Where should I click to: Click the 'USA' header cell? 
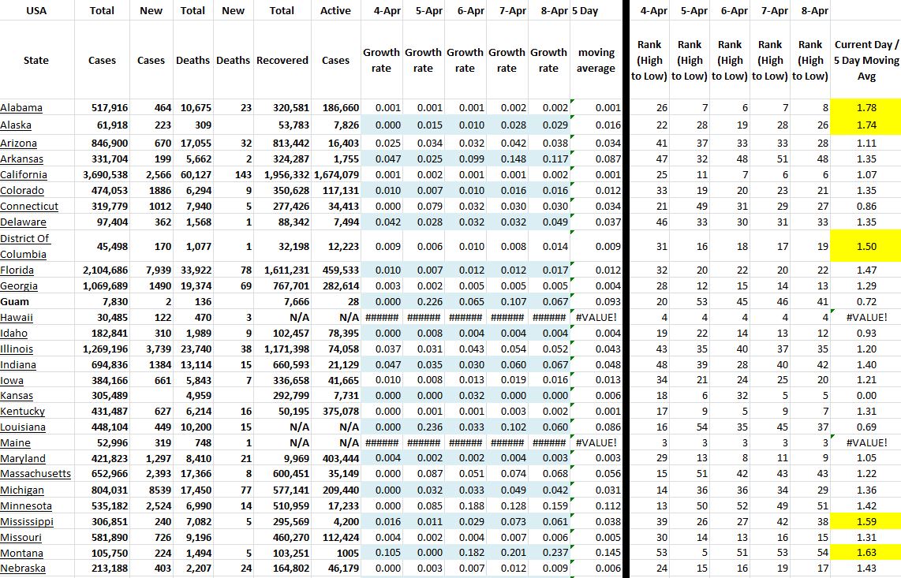point(36,11)
